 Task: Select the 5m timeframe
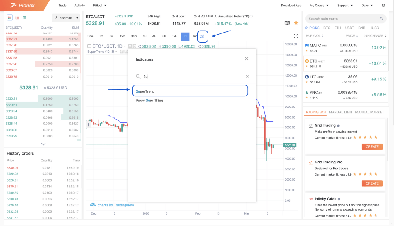coord(112,36)
